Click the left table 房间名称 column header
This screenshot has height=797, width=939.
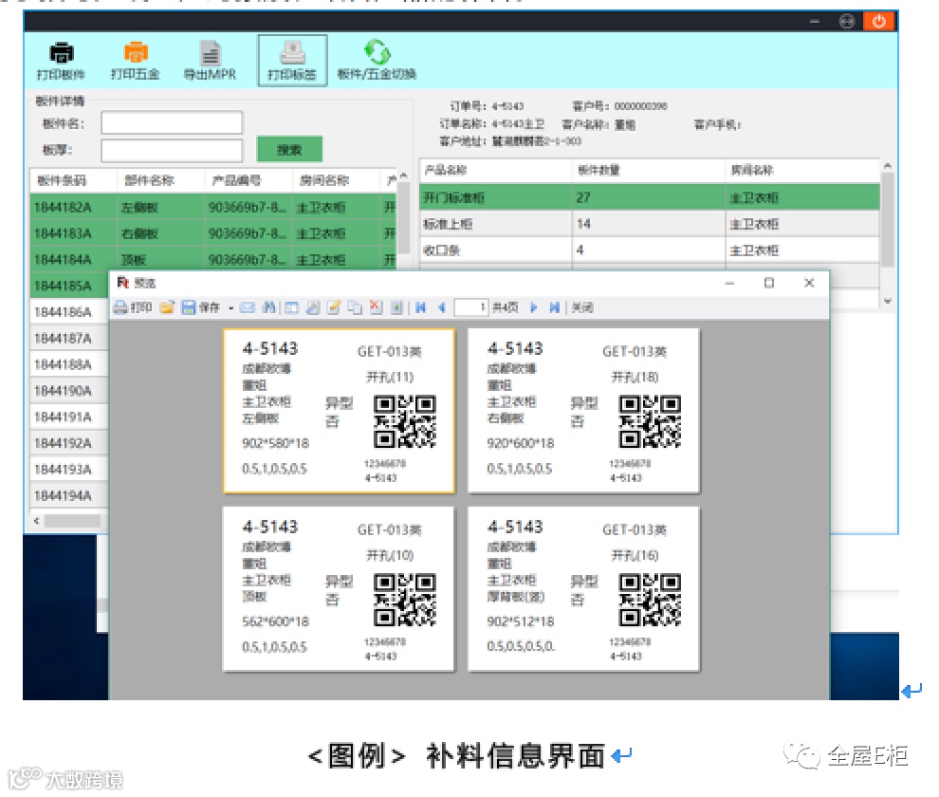click(336, 180)
